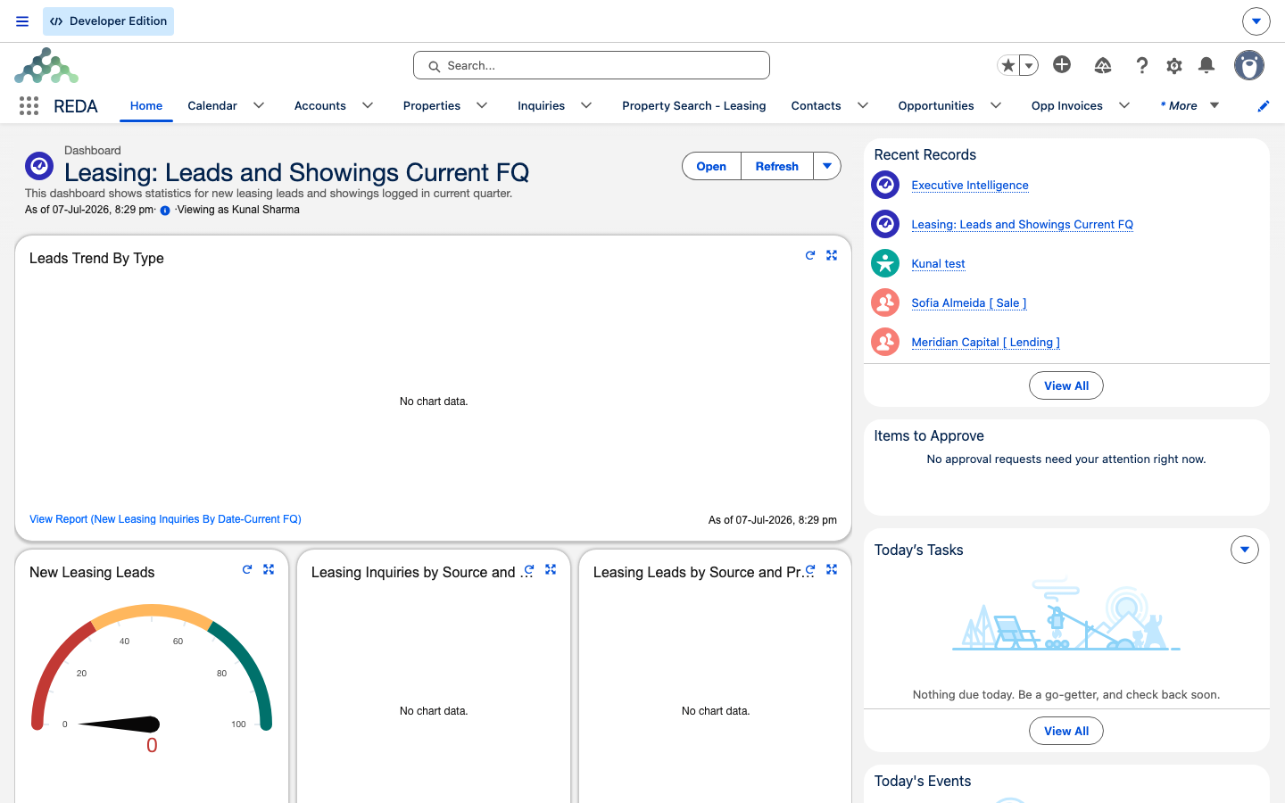Screen dimensions: 1285x803
Task: Expand the New Leasing Leads gauge
Action: 269,569
